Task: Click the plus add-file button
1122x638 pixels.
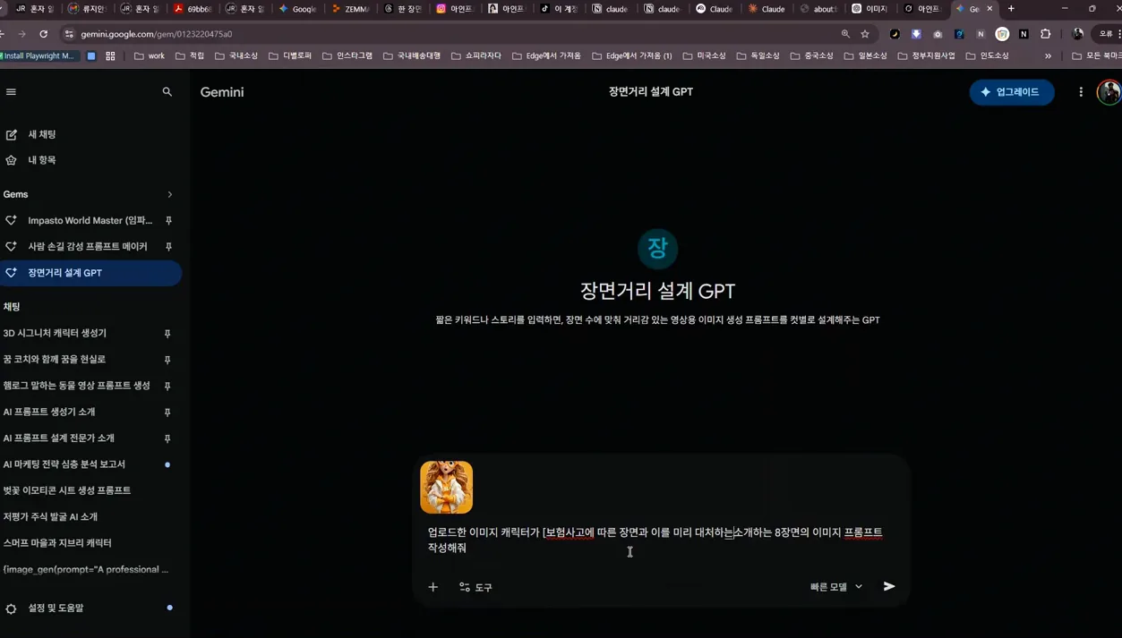Action: tap(433, 587)
